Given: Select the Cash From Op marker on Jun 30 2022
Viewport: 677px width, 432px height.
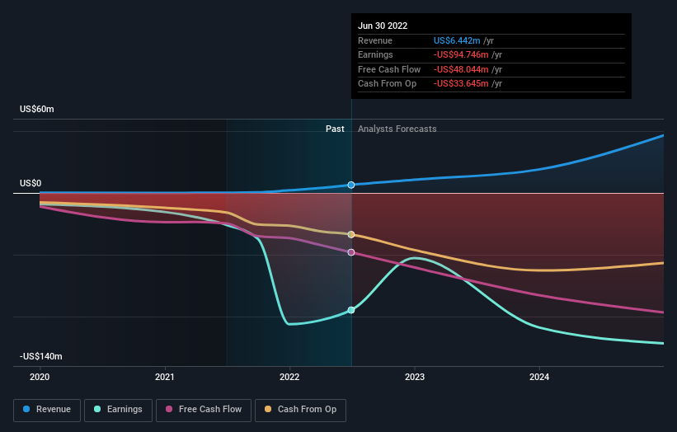Looking at the screenshot, I should 351,234.
